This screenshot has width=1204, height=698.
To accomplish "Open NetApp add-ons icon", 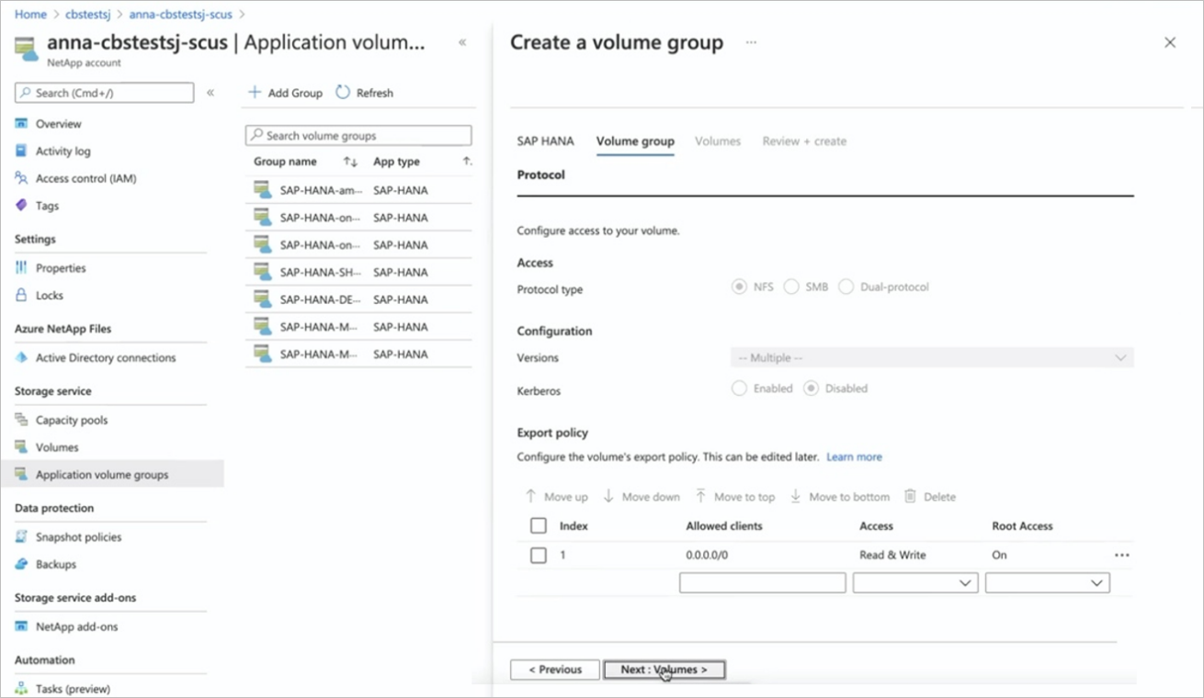I will 22,626.
